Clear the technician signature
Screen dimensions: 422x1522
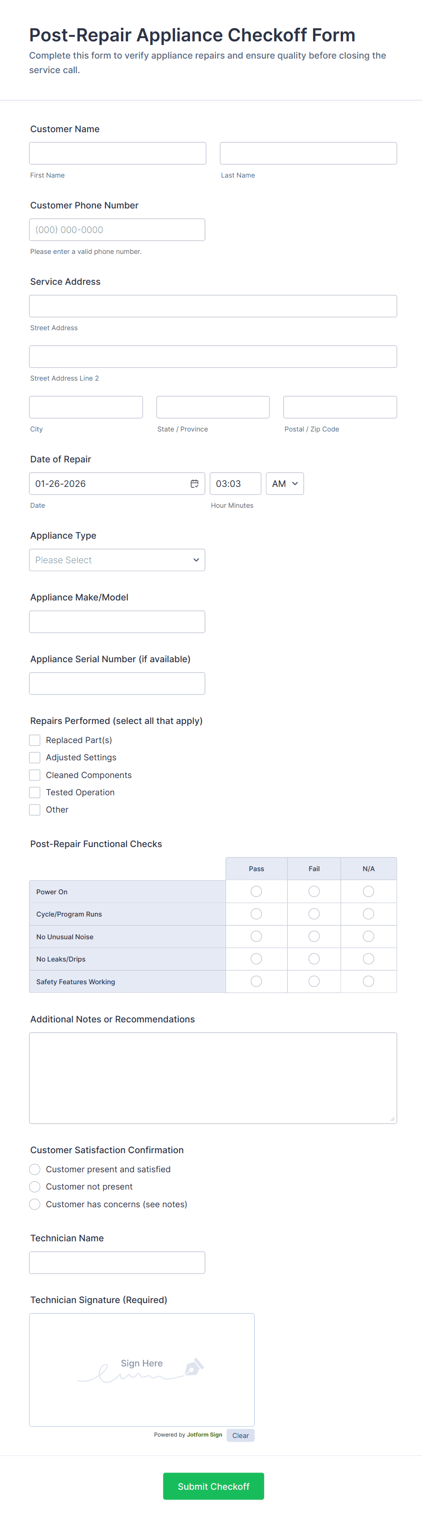click(x=240, y=1436)
